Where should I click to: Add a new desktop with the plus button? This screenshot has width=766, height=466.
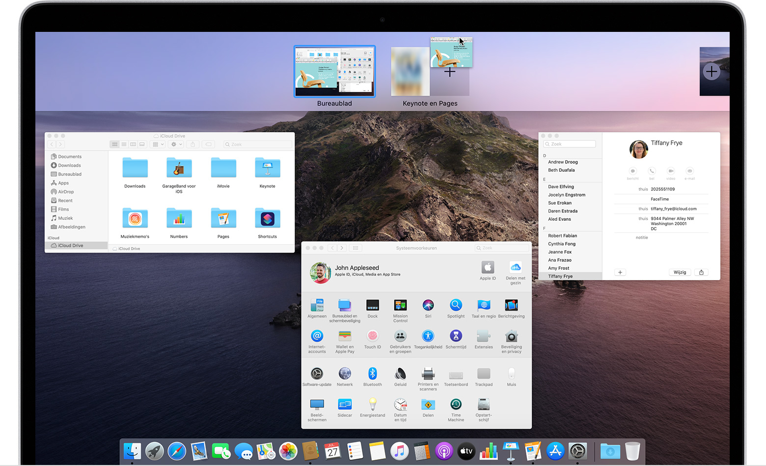click(x=711, y=72)
